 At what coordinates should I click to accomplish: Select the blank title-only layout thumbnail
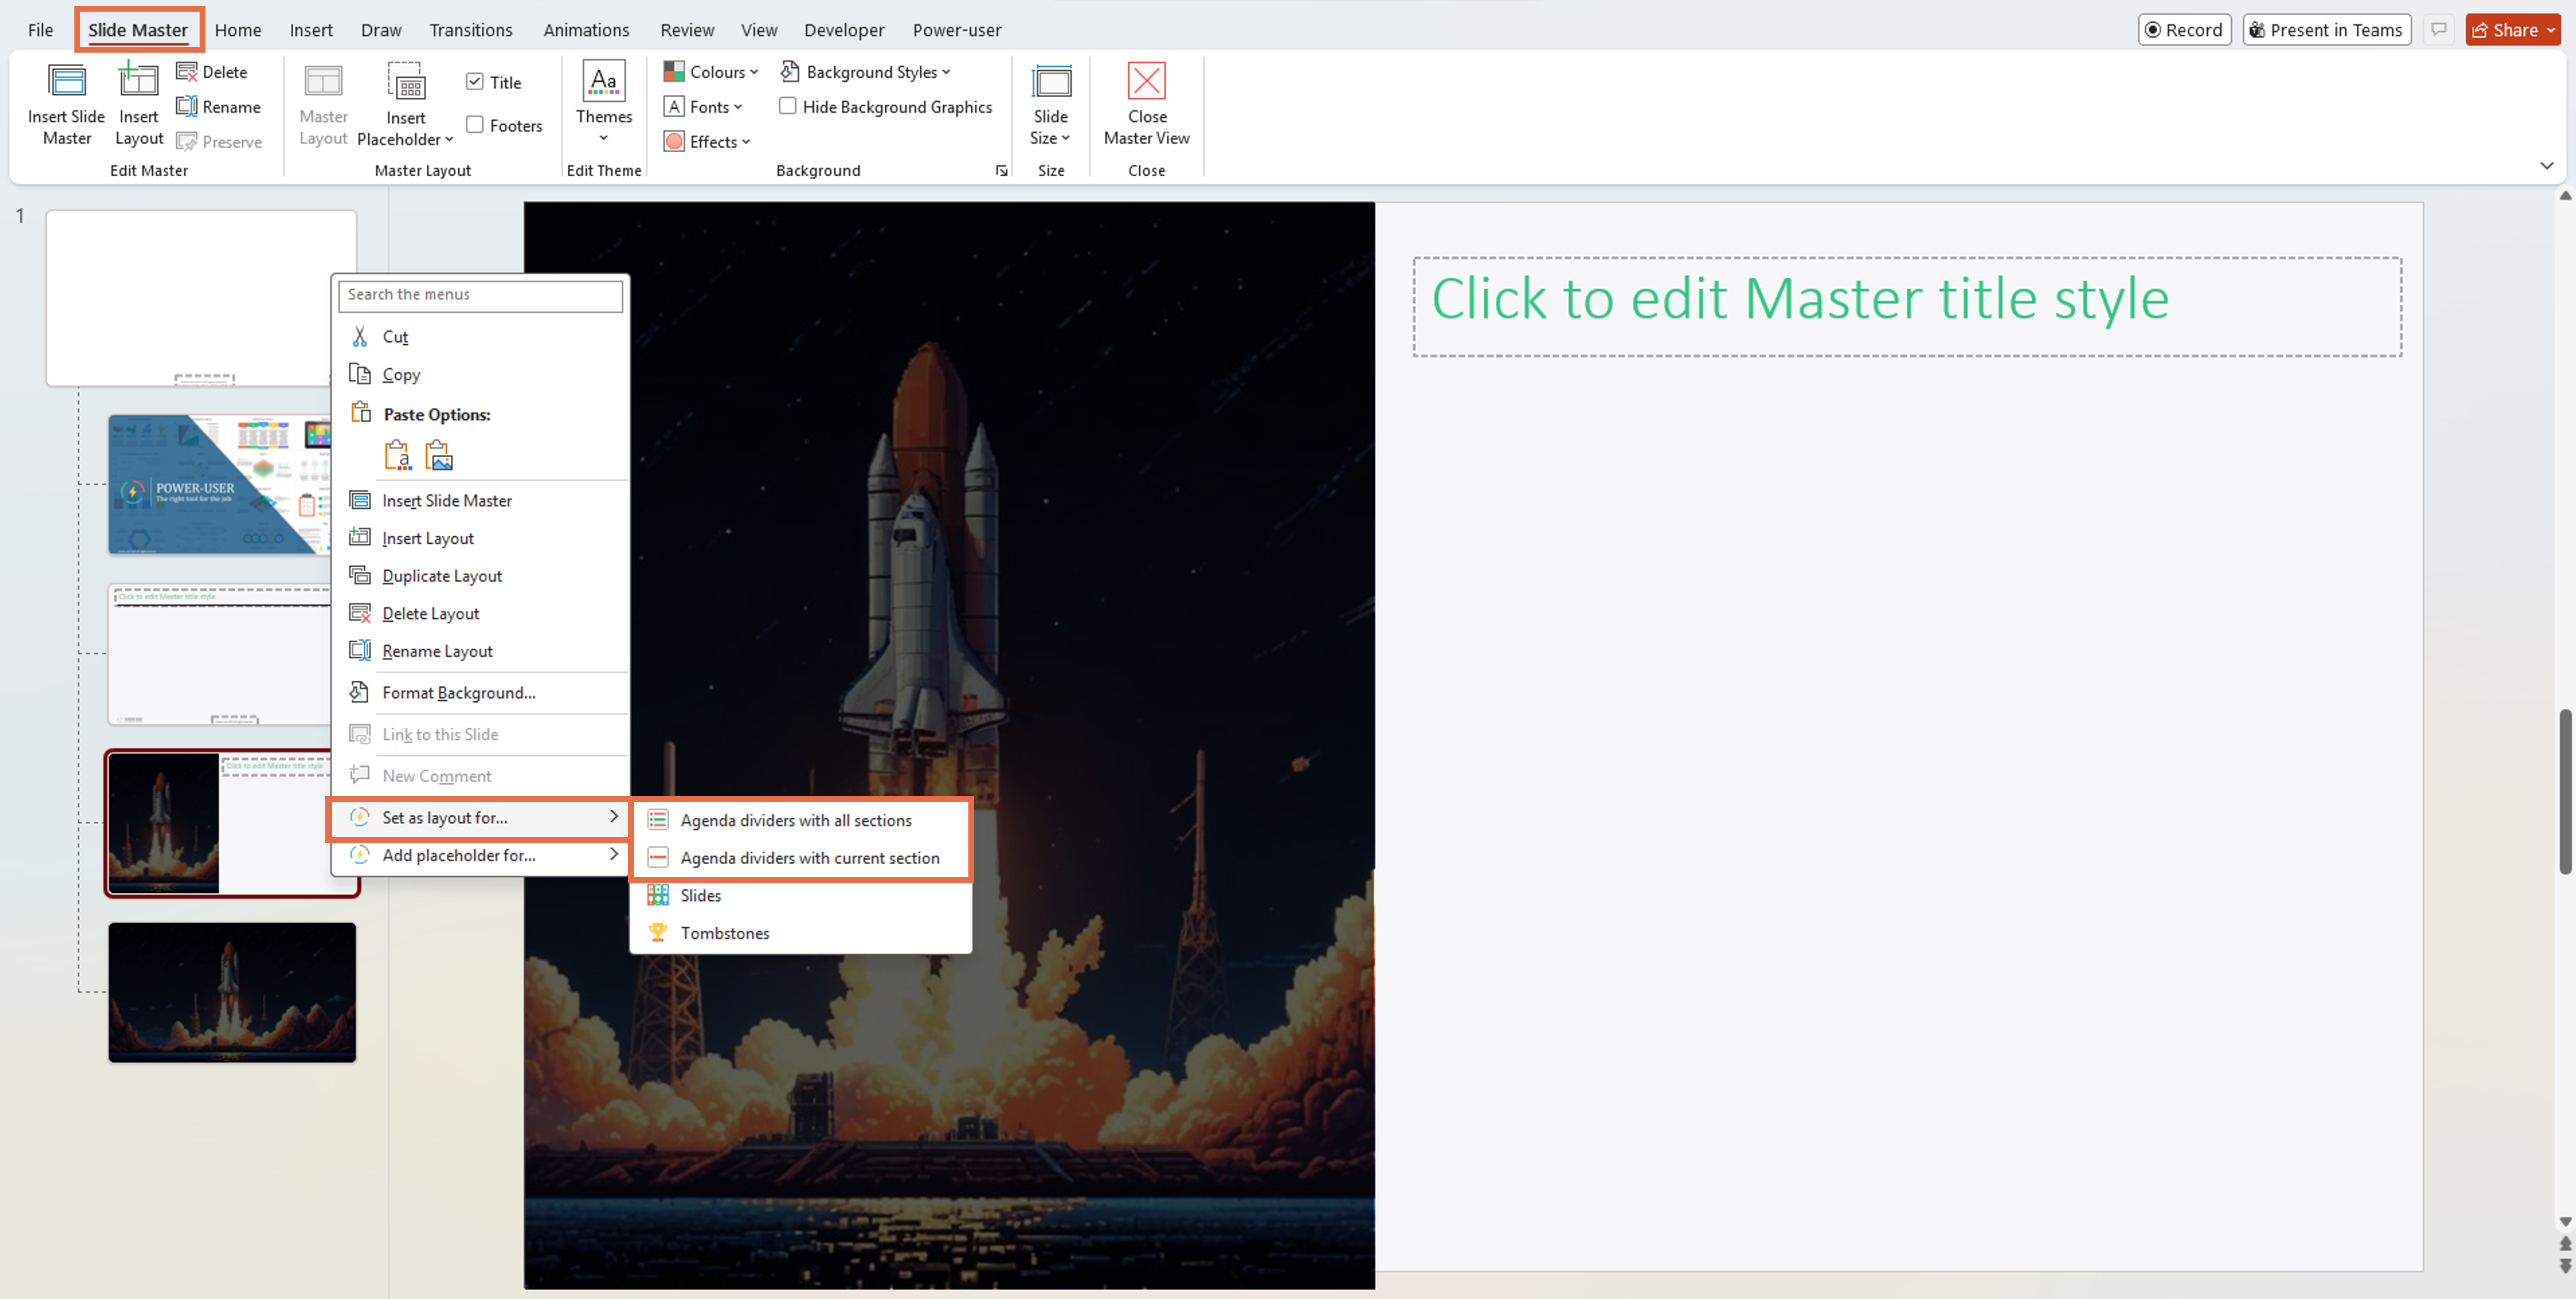coord(219,655)
